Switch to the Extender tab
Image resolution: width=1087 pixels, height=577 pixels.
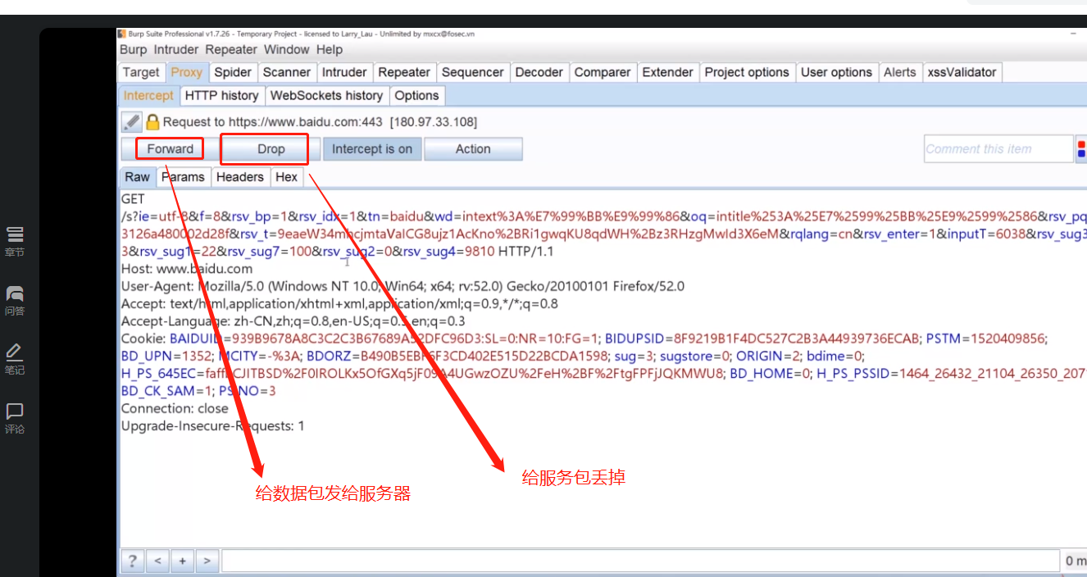point(668,72)
